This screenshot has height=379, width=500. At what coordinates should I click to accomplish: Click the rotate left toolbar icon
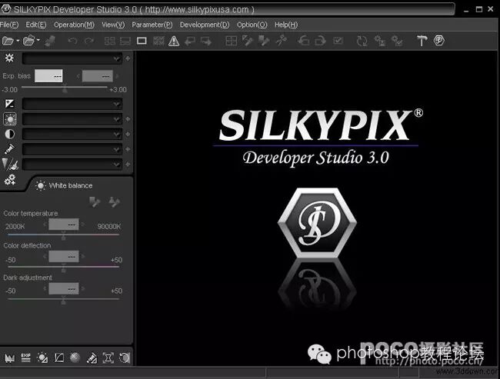(x=303, y=41)
